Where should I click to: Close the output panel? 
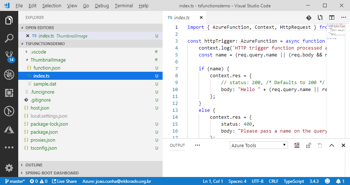tap(343, 146)
